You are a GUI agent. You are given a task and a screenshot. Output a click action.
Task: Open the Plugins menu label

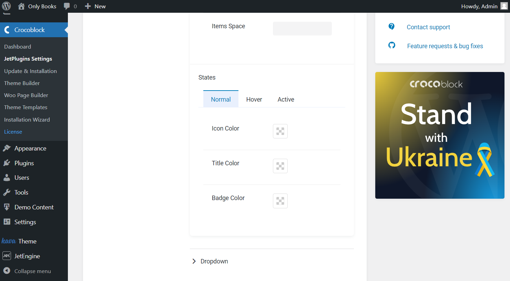(24, 163)
